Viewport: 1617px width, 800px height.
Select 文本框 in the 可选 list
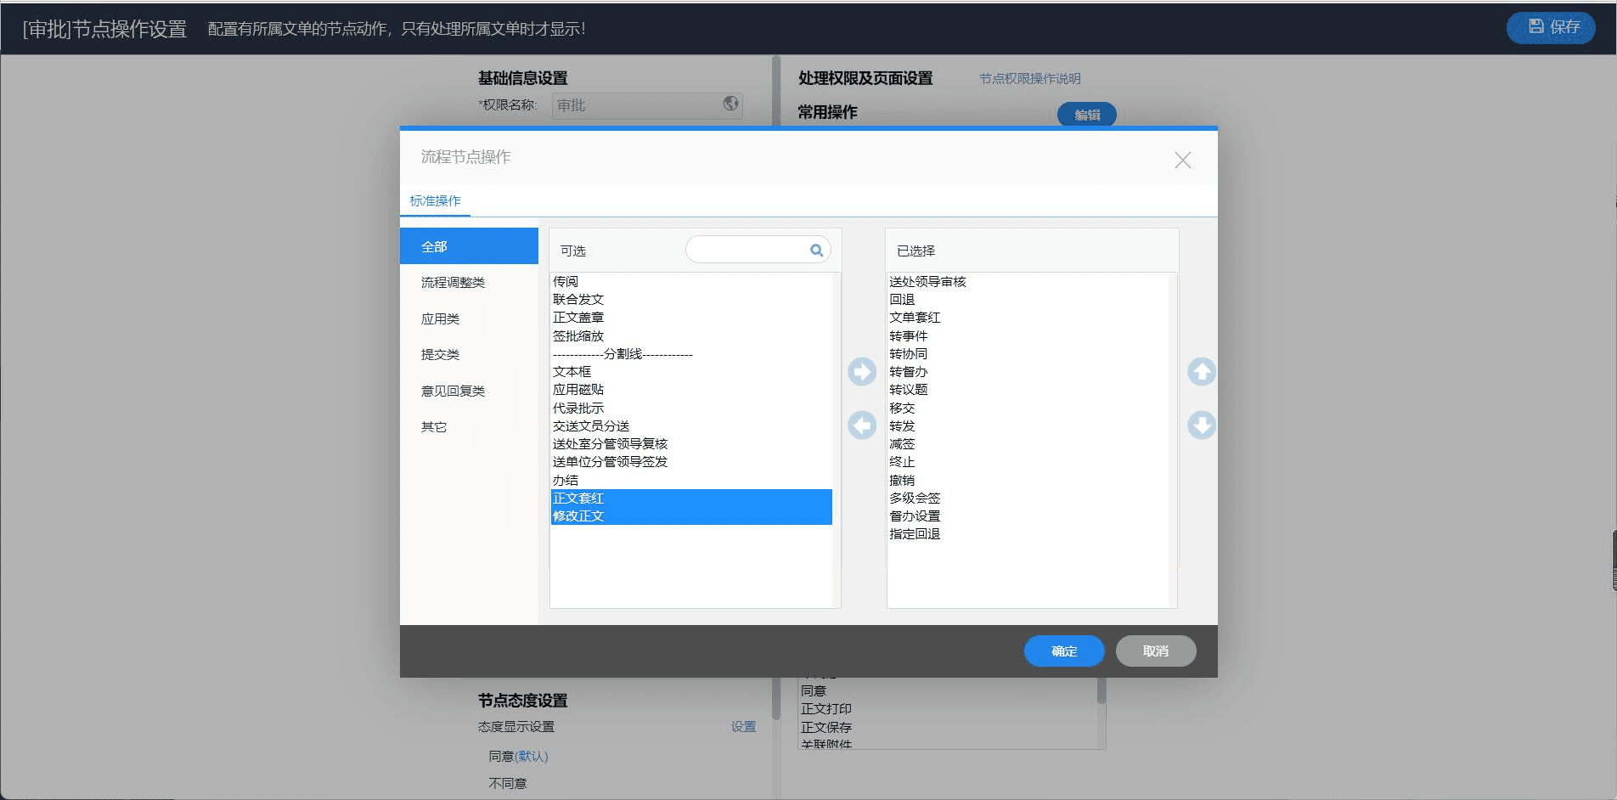(691, 372)
